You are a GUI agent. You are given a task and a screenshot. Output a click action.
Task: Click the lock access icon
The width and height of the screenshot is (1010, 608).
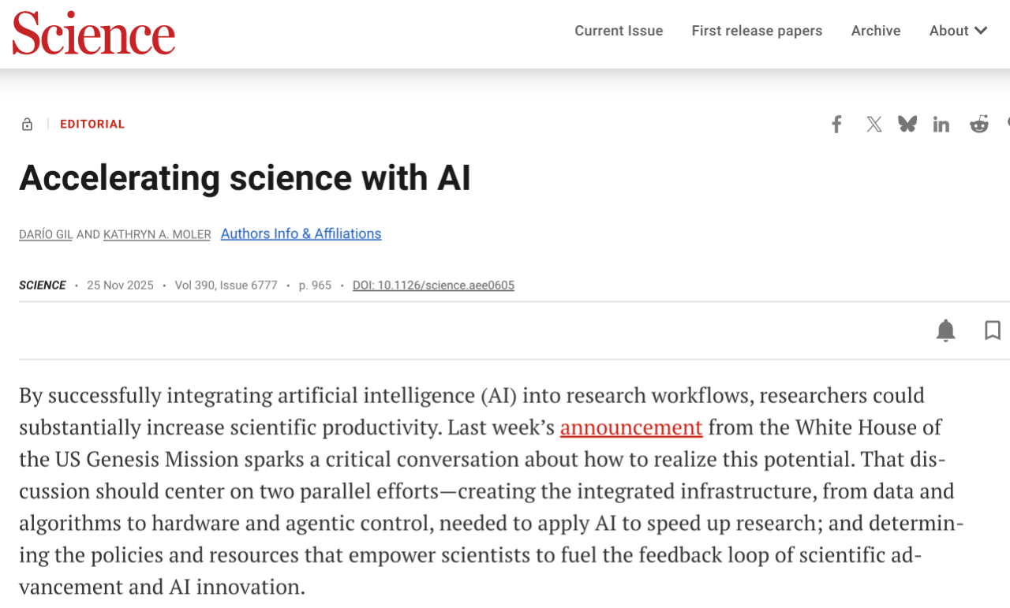tap(28, 125)
